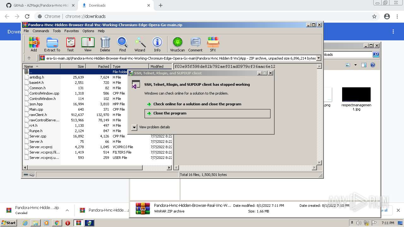Click WinRAR taskbar button
This screenshot has height=227, width=404.
[x=78, y=223]
